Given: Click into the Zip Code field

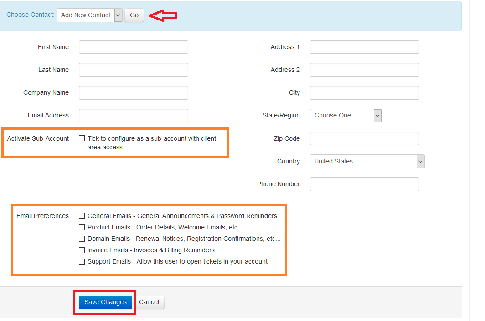Looking at the screenshot, I should point(364,138).
